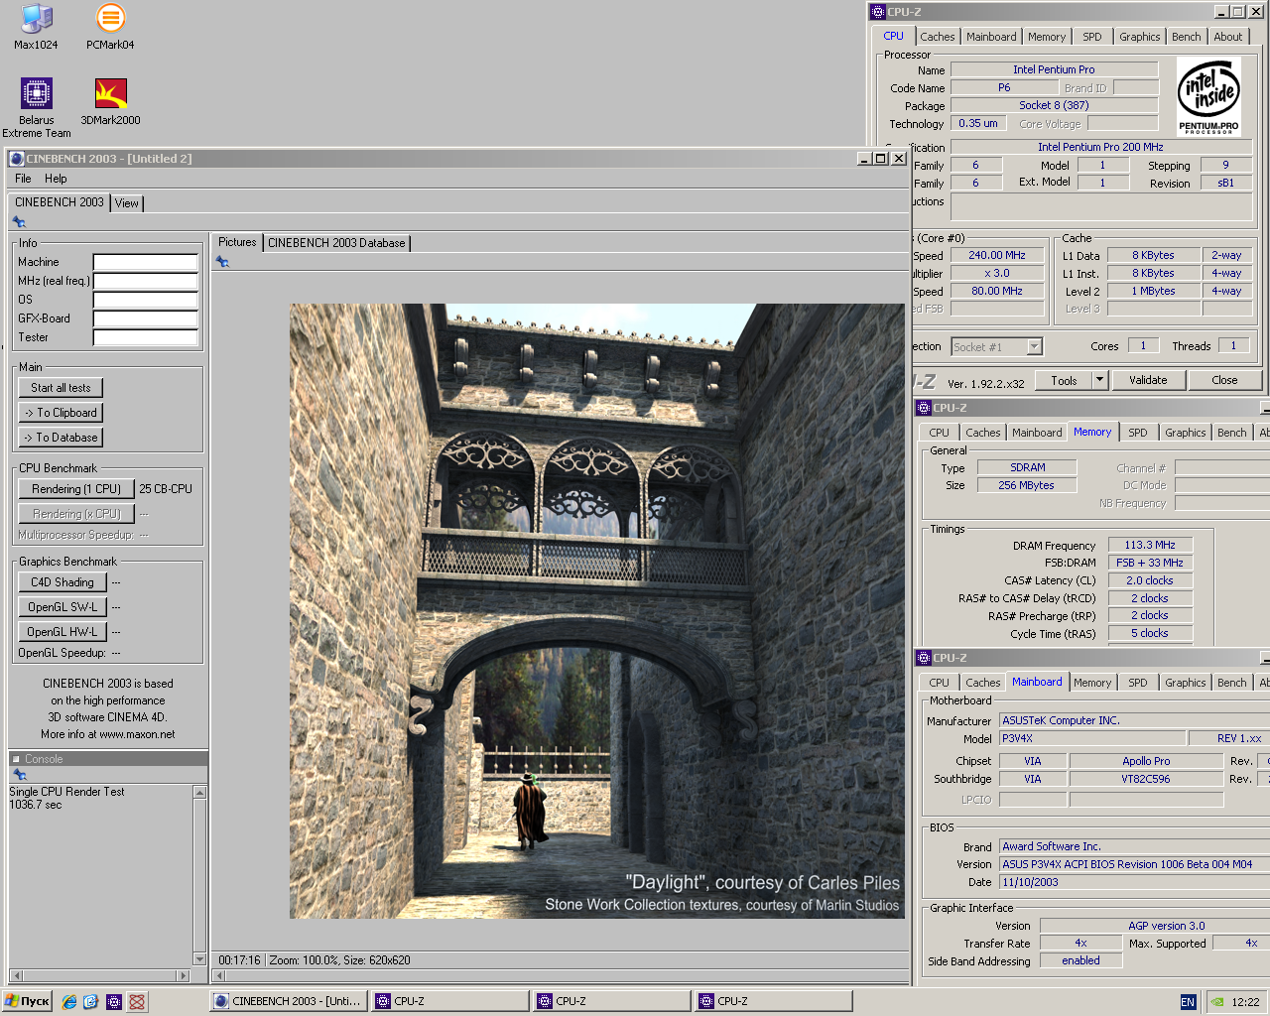Click the Validate button in CPU-Z
The image size is (1270, 1016).
tap(1148, 380)
